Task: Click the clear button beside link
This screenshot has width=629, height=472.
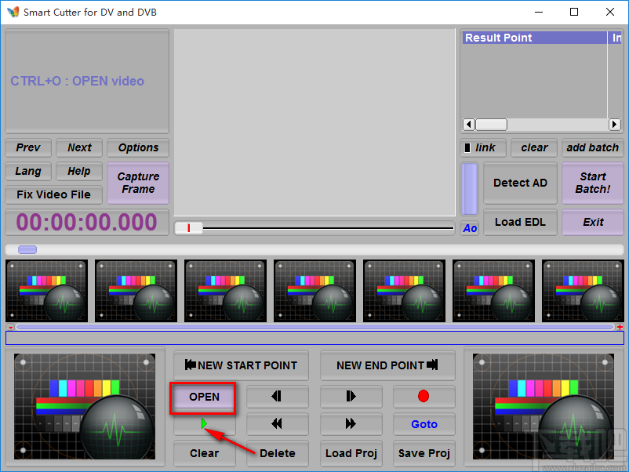Action: tap(534, 147)
